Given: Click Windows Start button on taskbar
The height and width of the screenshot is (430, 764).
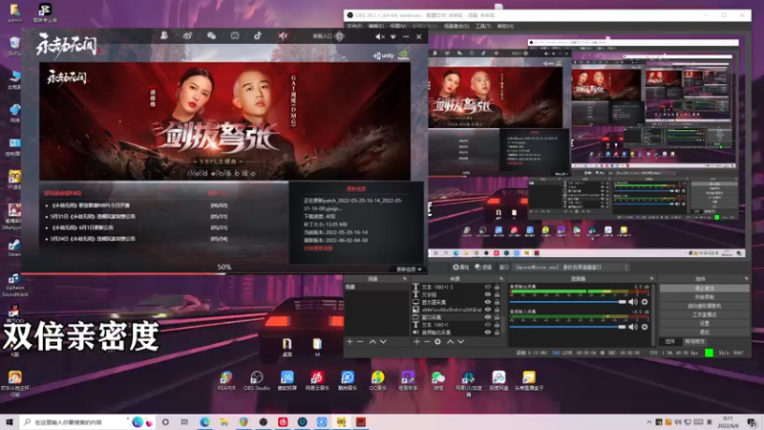Looking at the screenshot, I should coord(10,421).
